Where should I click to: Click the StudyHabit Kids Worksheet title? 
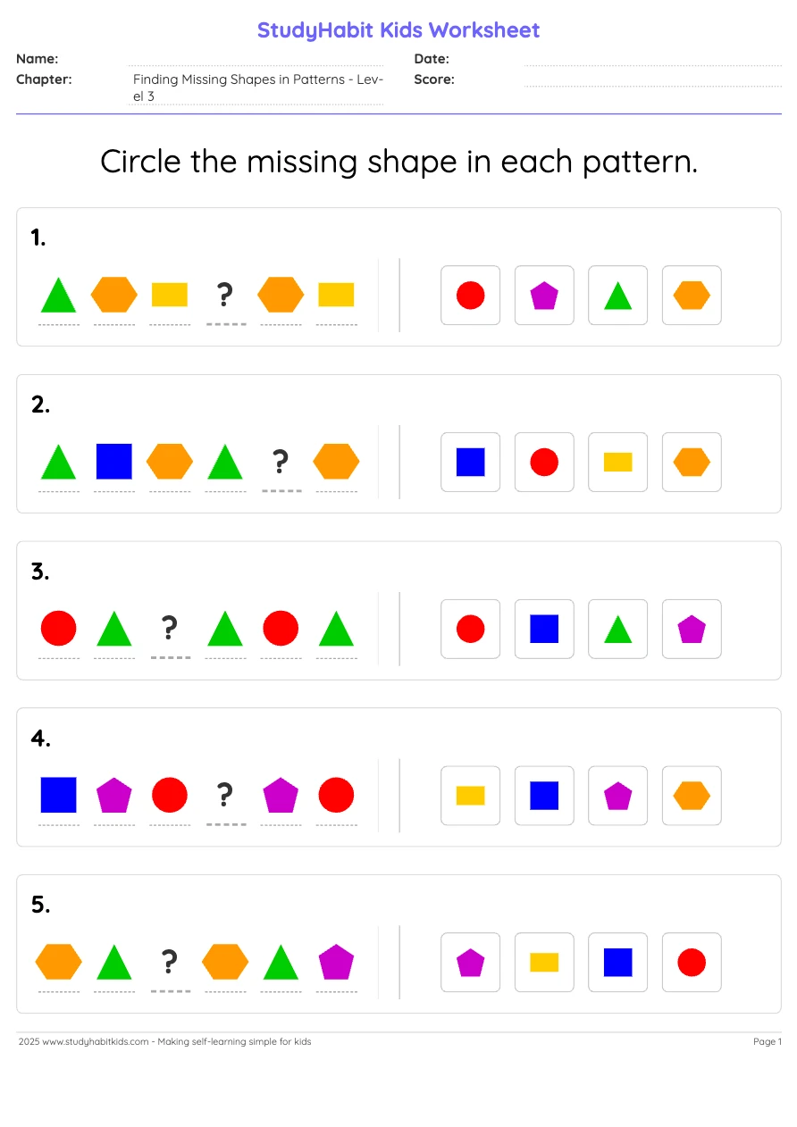click(x=398, y=30)
